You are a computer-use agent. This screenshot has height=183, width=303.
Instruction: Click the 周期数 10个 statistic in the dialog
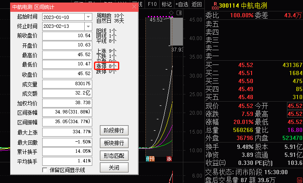110,16
